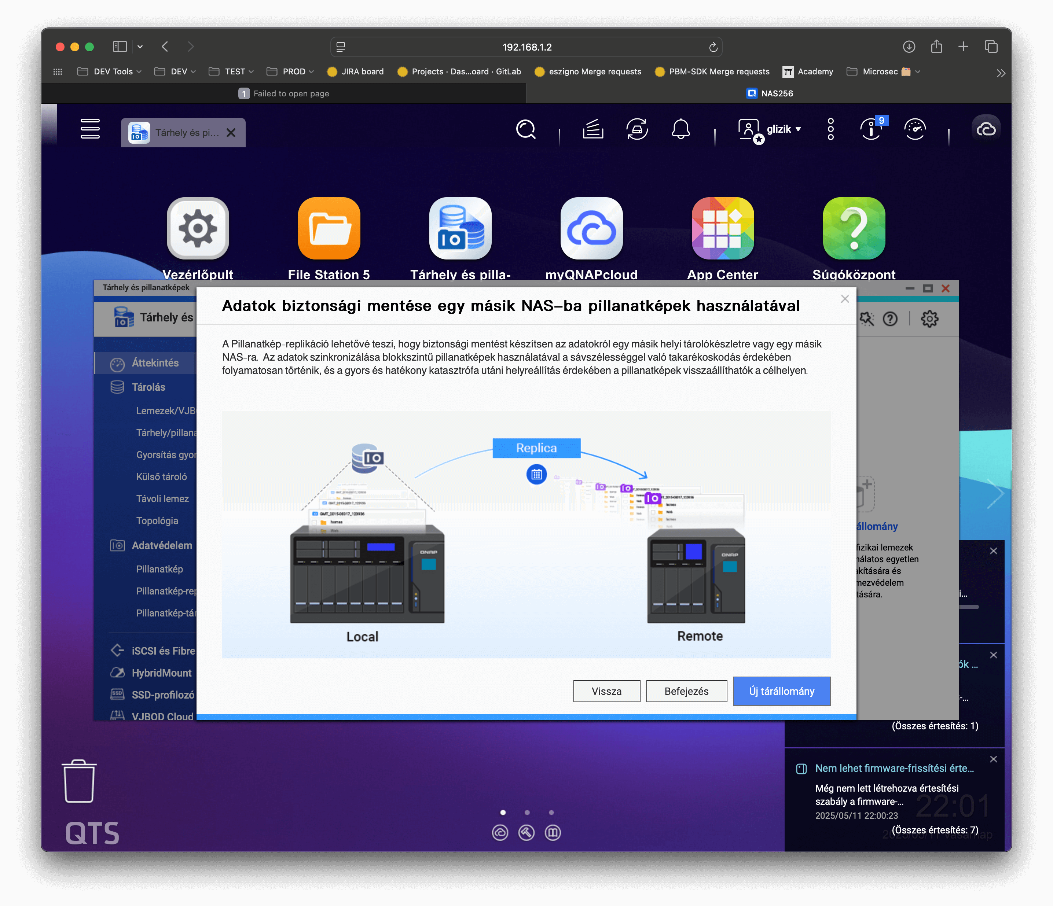Image resolution: width=1053 pixels, height=906 pixels.
Task: Select Tárolás in the sidebar
Action: click(x=145, y=387)
